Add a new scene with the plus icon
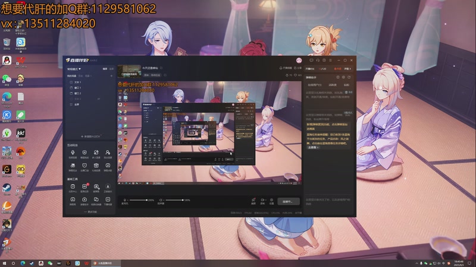The width and height of the screenshot is (476, 267). (111, 76)
